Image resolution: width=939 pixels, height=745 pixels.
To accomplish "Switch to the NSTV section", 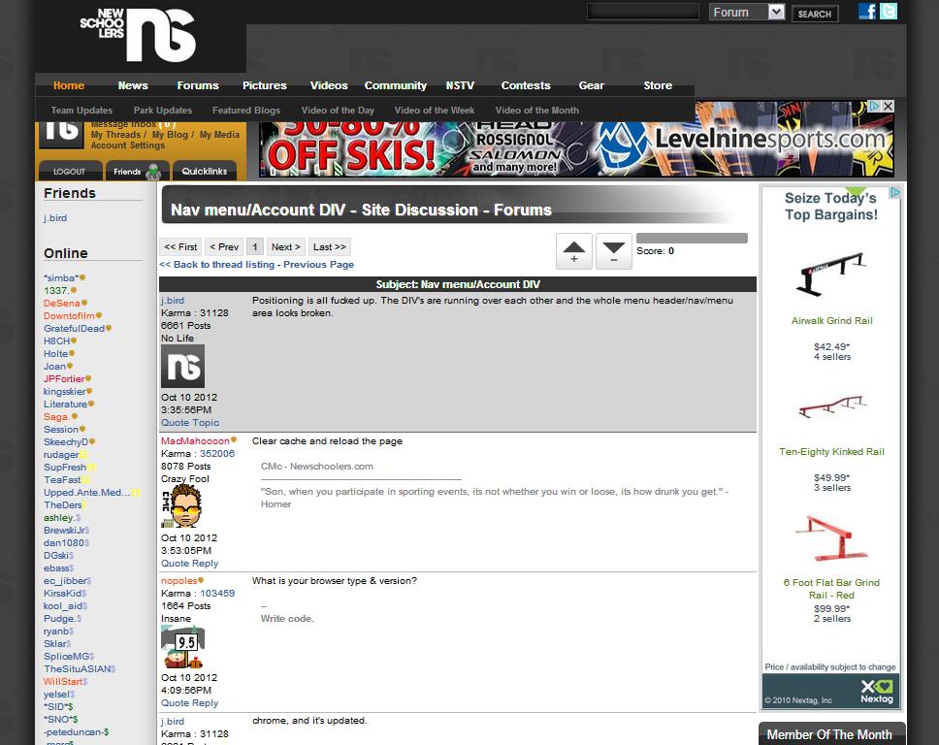I will point(460,85).
